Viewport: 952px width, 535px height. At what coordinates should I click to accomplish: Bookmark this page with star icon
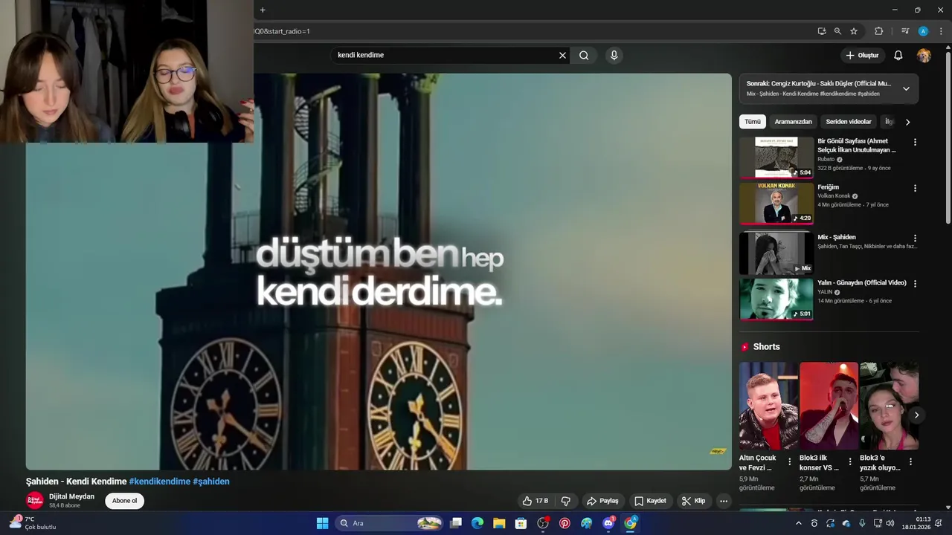pos(854,31)
